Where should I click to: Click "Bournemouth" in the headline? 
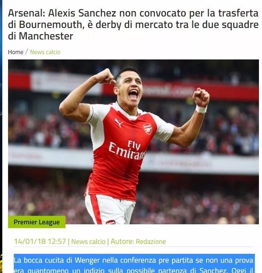click(50, 25)
